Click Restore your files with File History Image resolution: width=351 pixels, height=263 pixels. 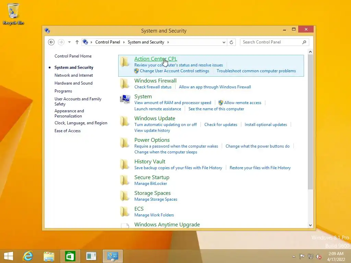pos(260,168)
